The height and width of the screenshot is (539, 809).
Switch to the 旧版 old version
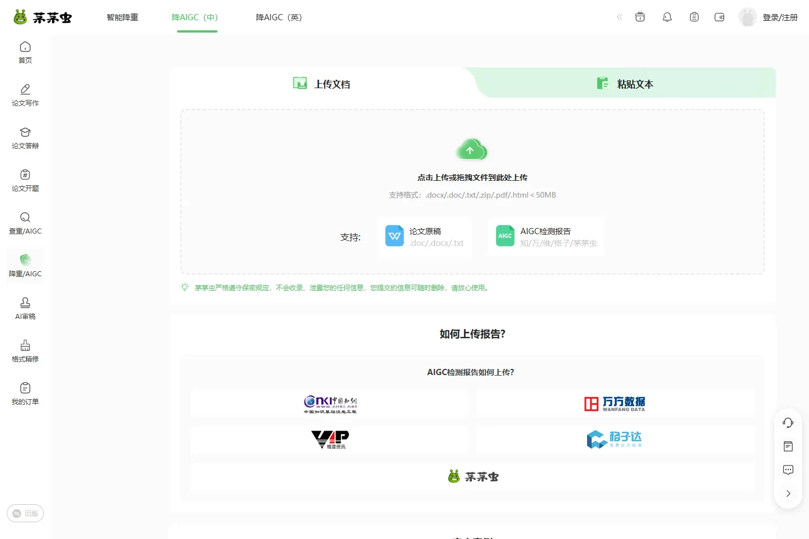pyautogui.click(x=25, y=513)
